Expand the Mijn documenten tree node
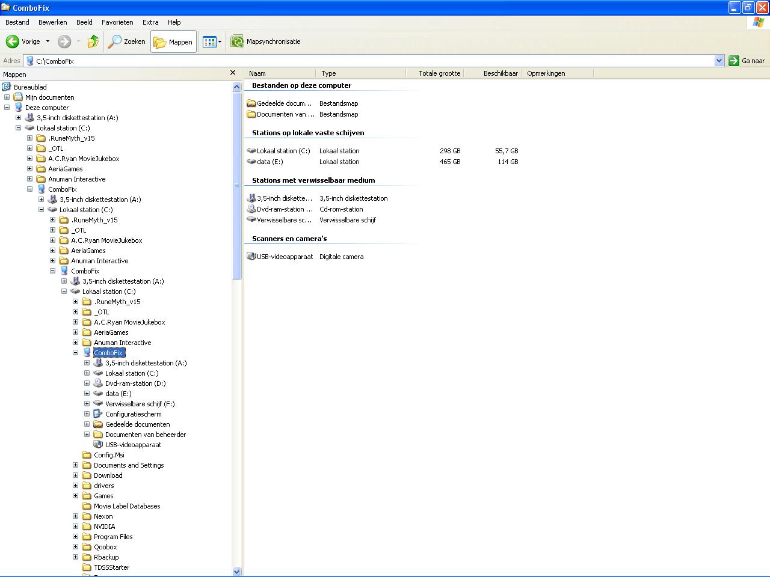 click(7, 97)
